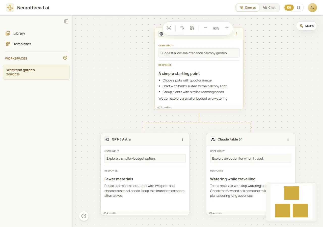Click the "Watering while travelling" heading

click(233, 179)
